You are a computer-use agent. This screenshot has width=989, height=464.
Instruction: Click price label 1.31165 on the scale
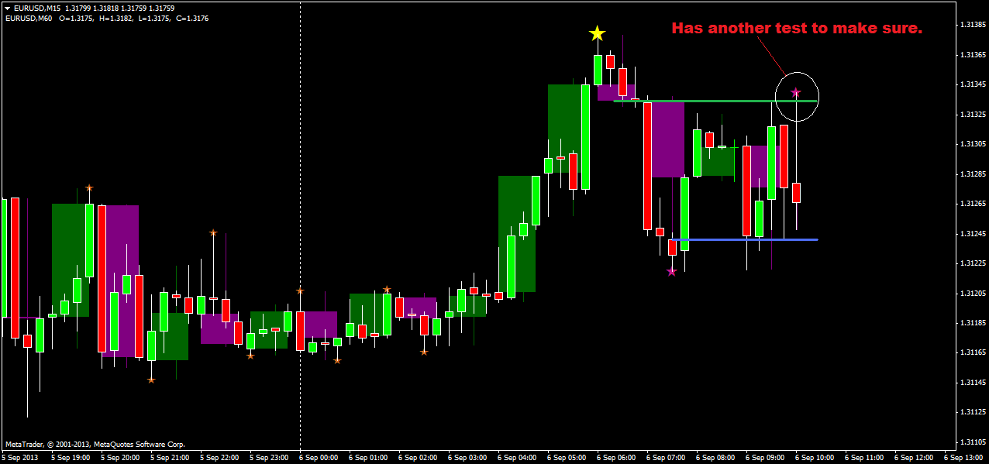point(972,352)
